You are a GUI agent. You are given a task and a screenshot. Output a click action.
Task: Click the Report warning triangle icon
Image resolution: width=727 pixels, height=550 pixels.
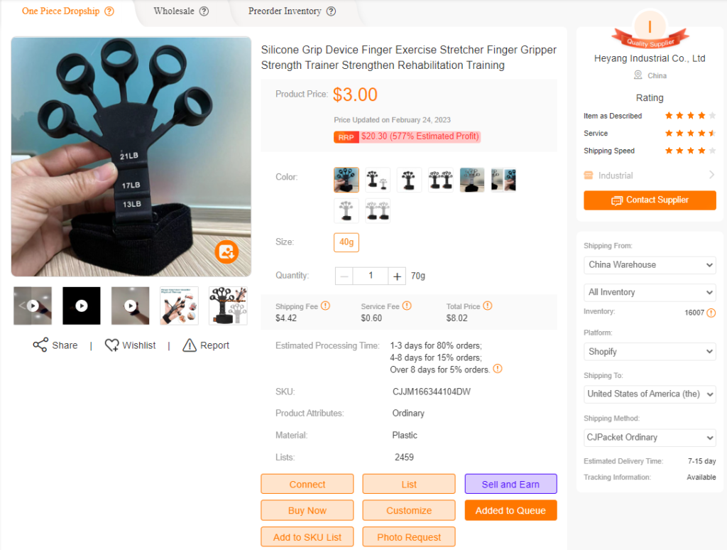point(189,345)
